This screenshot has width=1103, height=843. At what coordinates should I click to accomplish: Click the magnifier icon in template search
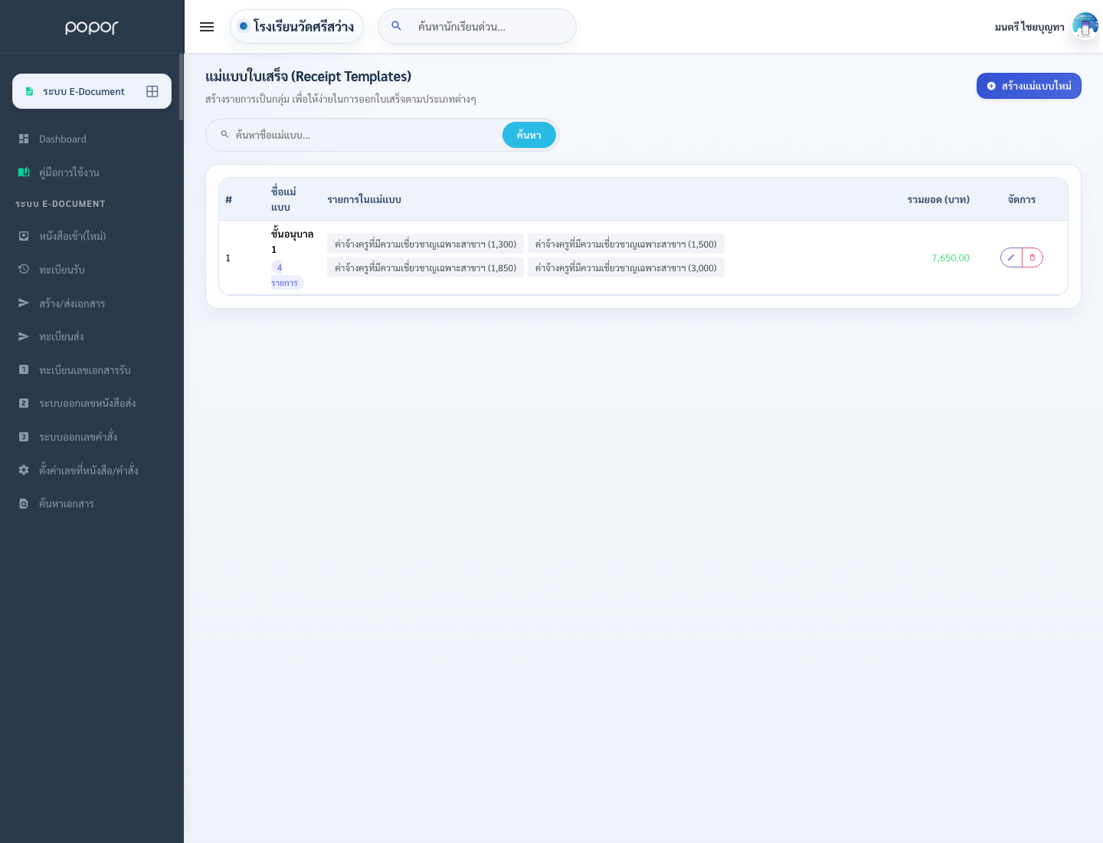pyautogui.click(x=224, y=134)
